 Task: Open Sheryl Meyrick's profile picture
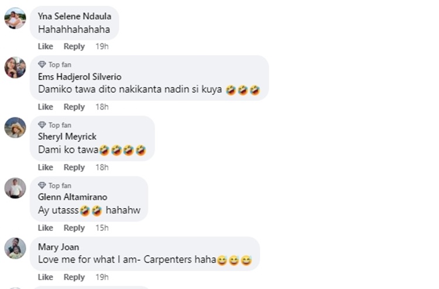[x=15, y=127]
